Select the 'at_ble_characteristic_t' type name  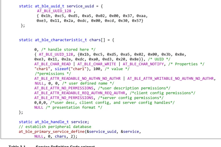point(61,40)
